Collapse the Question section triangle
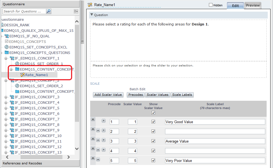Image resolution: width=273 pixels, height=168 pixels. [x=92, y=15]
